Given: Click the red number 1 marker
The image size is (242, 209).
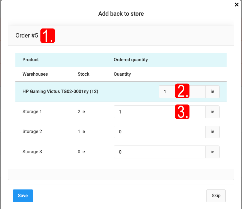Looking at the screenshot, I should coord(48,36).
